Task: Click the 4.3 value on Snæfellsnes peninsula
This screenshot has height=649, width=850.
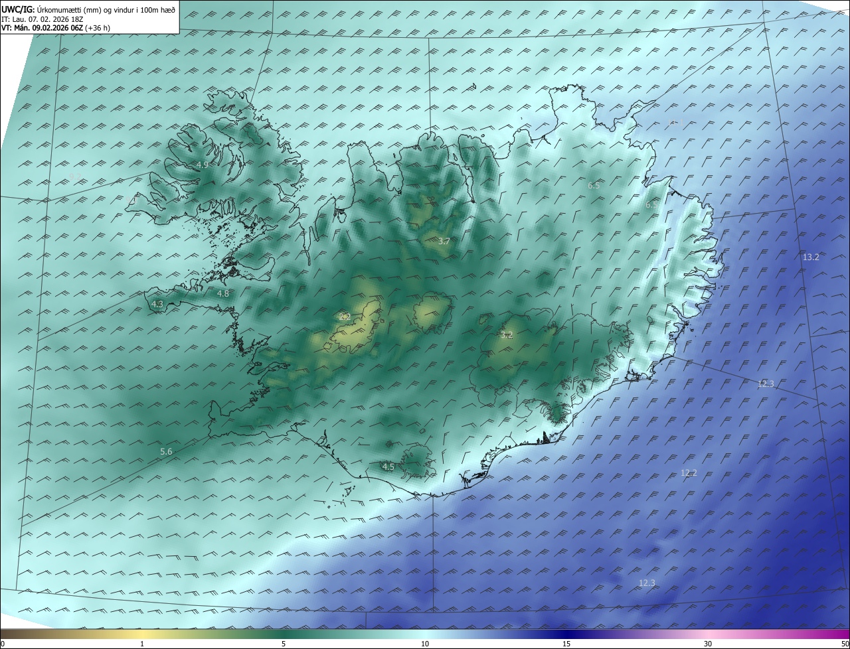Action: click(x=157, y=304)
